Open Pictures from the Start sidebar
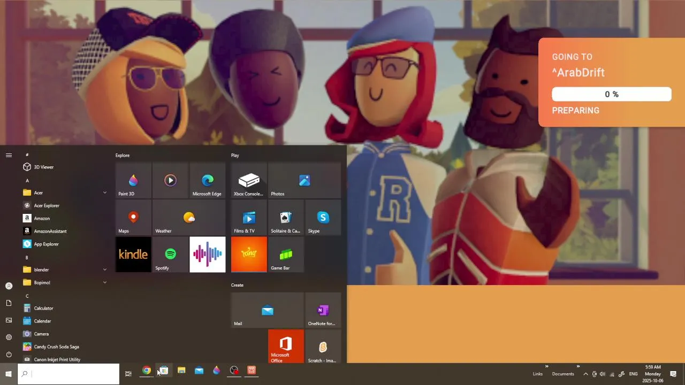The image size is (685, 385). pos(9,320)
